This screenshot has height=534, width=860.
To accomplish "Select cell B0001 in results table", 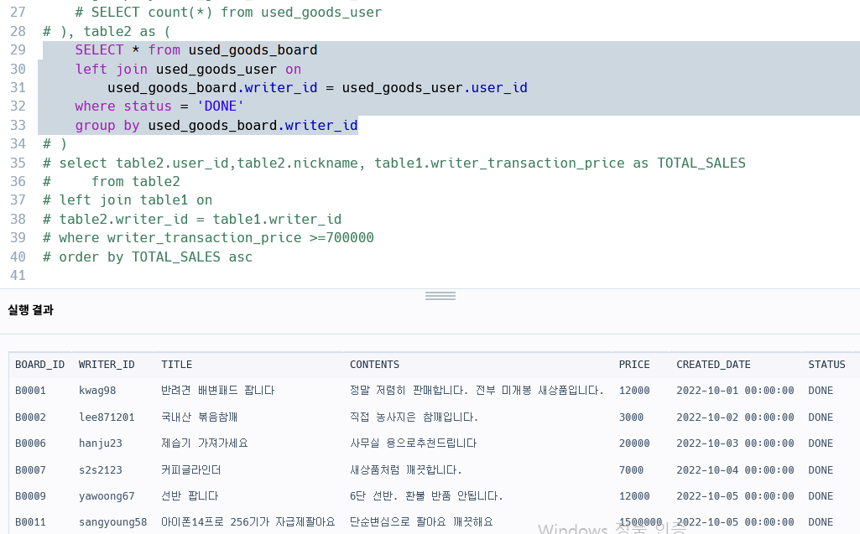I will [x=30, y=391].
